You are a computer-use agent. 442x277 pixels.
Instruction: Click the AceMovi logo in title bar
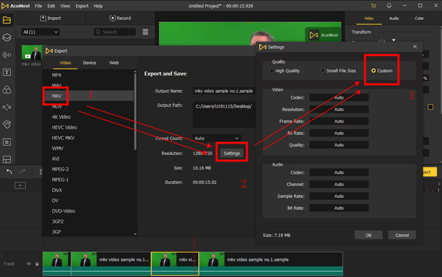coord(5,5)
